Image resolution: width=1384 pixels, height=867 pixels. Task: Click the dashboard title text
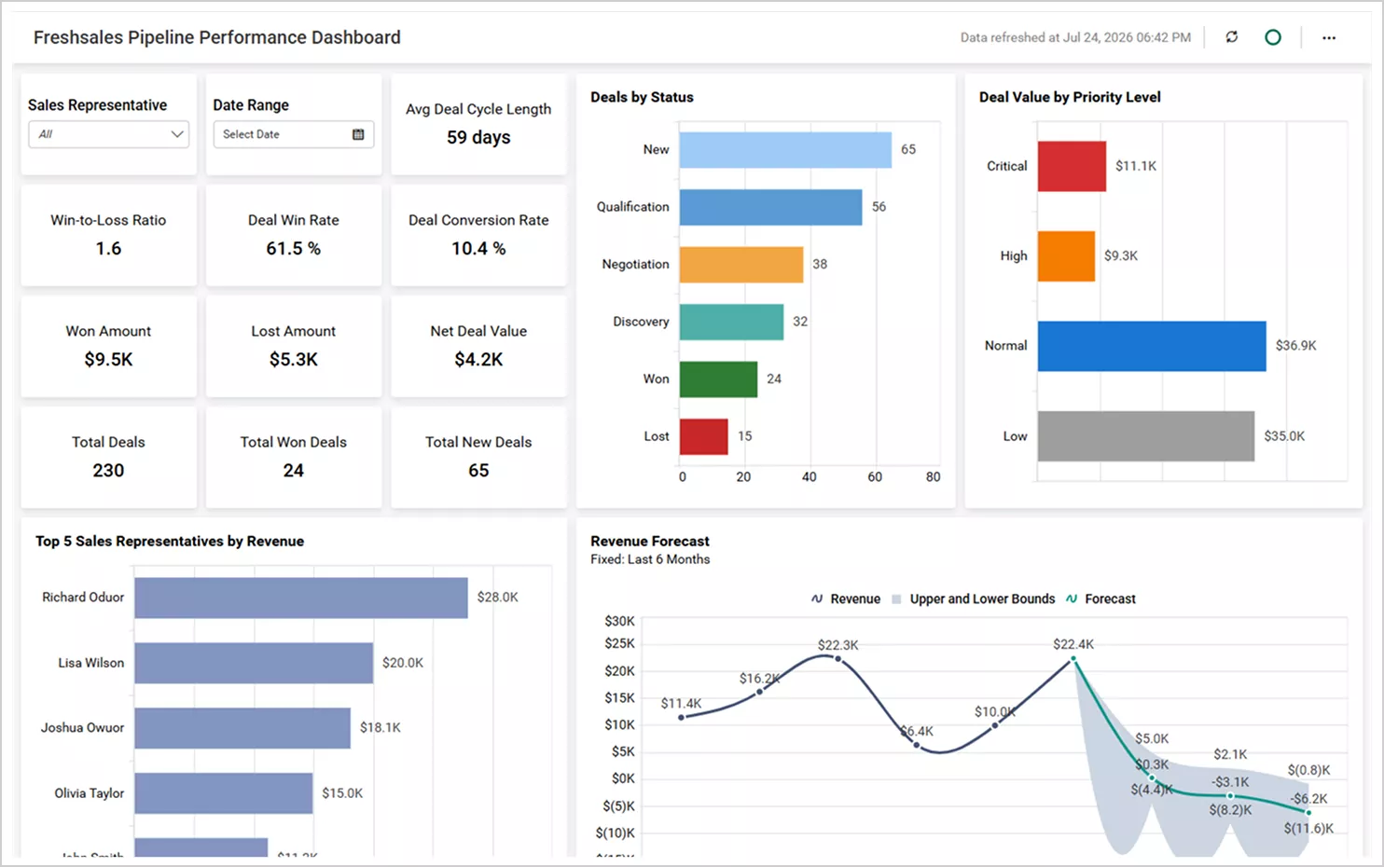[x=217, y=37]
